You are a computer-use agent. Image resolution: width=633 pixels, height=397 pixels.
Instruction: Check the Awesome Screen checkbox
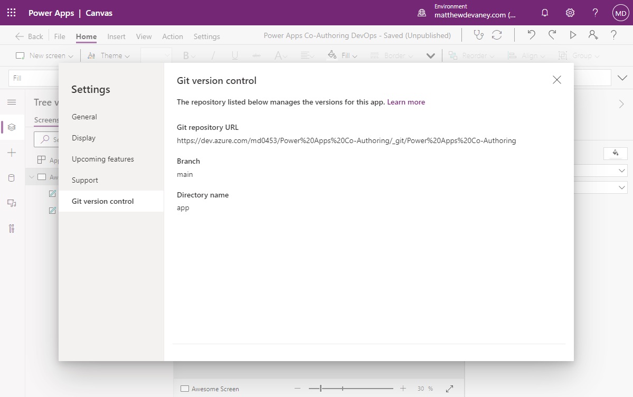click(x=184, y=388)
